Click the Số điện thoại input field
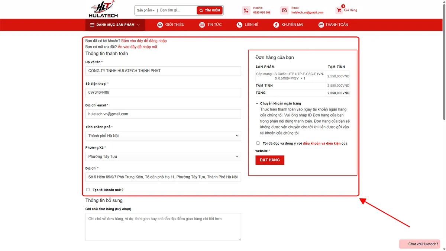The width and height of the screenshot is (446, 251). (x=163, y=92)
